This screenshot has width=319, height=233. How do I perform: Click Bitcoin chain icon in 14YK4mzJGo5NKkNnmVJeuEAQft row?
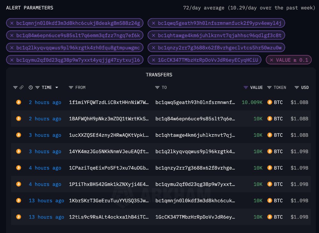click(x=19, y=151)
